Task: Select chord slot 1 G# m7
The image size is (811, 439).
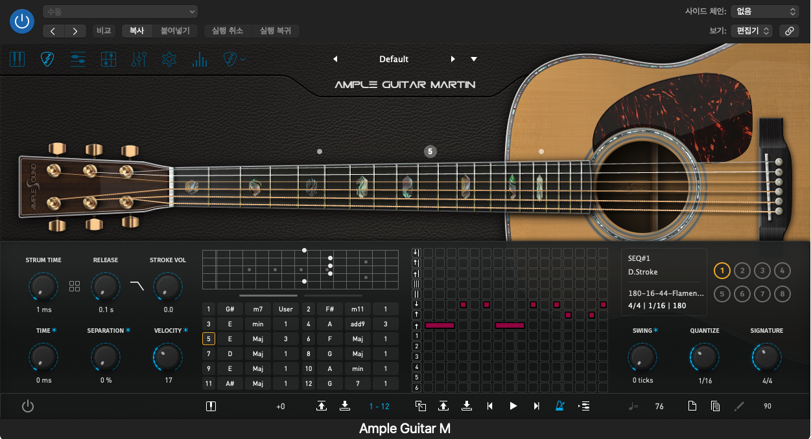Action: [209, 309]
